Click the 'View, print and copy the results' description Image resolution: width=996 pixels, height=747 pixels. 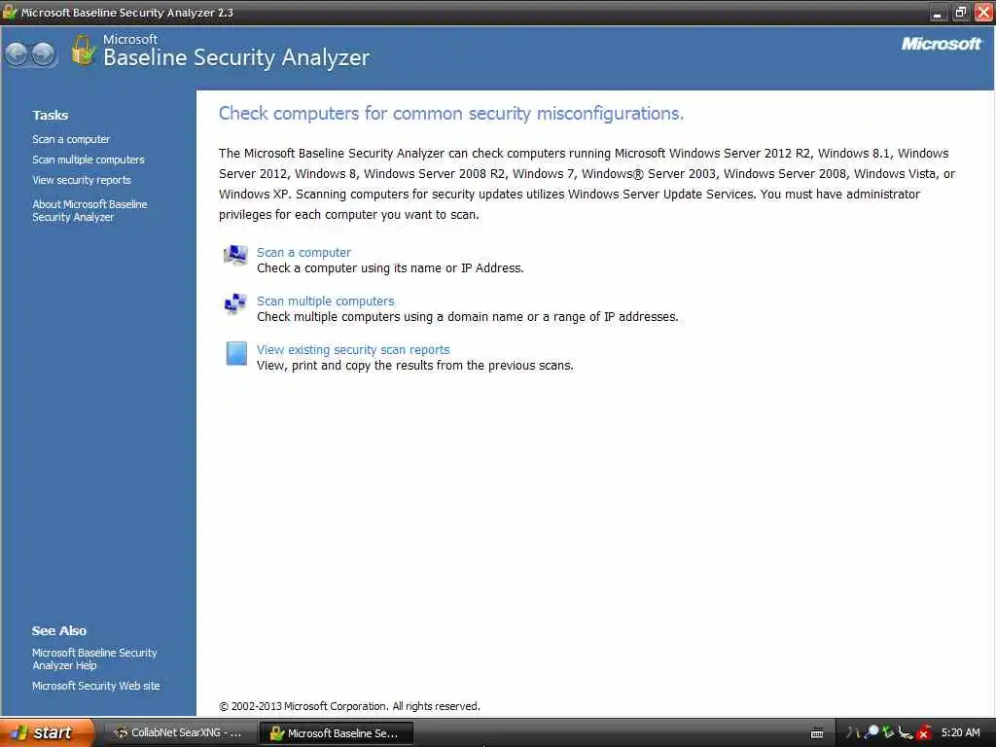tap(414, 366)
